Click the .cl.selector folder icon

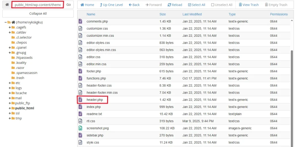(x=13, y=37)
